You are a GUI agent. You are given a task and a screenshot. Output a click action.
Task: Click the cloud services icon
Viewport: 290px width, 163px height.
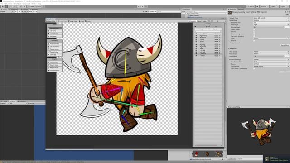pos(257,7)
